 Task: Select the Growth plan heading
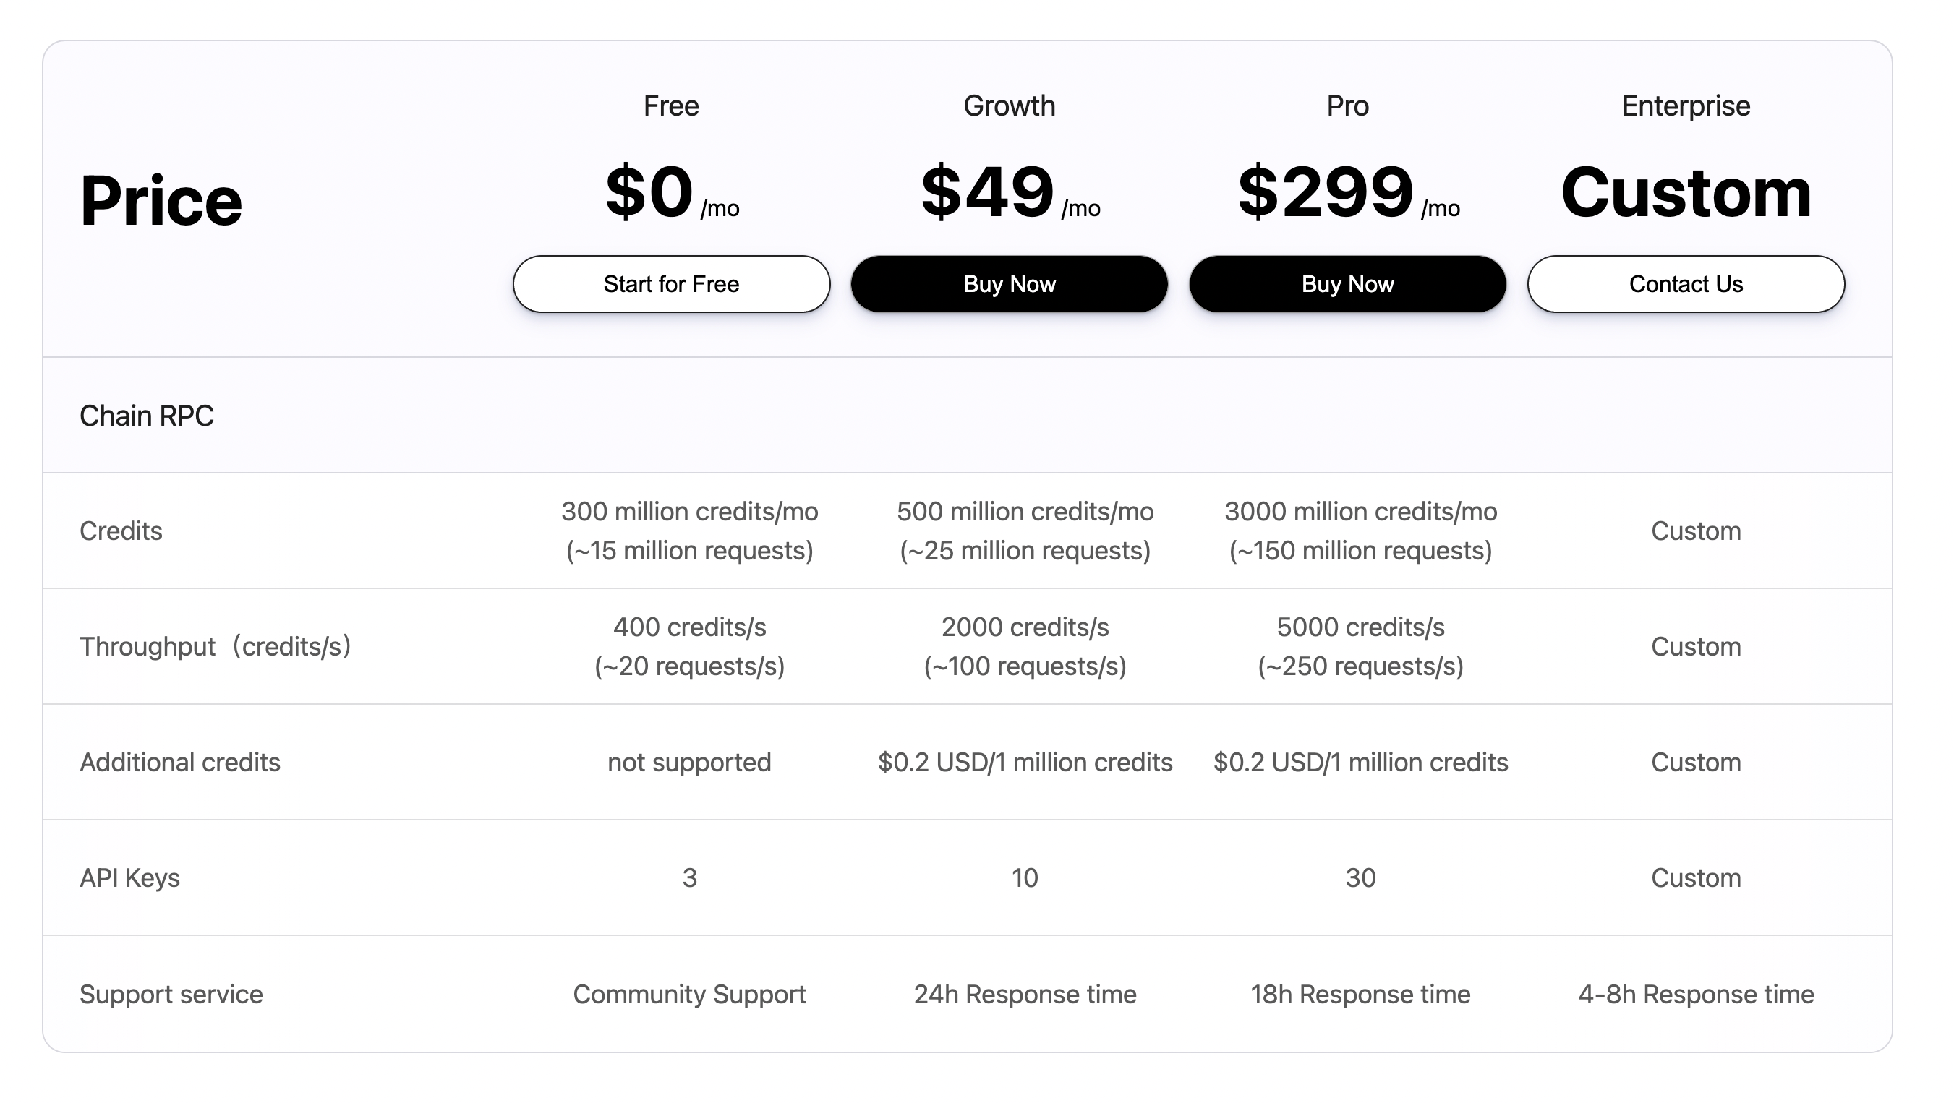click(1009, 106)
